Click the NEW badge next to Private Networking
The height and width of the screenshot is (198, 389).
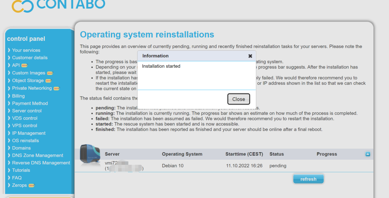click(x=57, y=89)
